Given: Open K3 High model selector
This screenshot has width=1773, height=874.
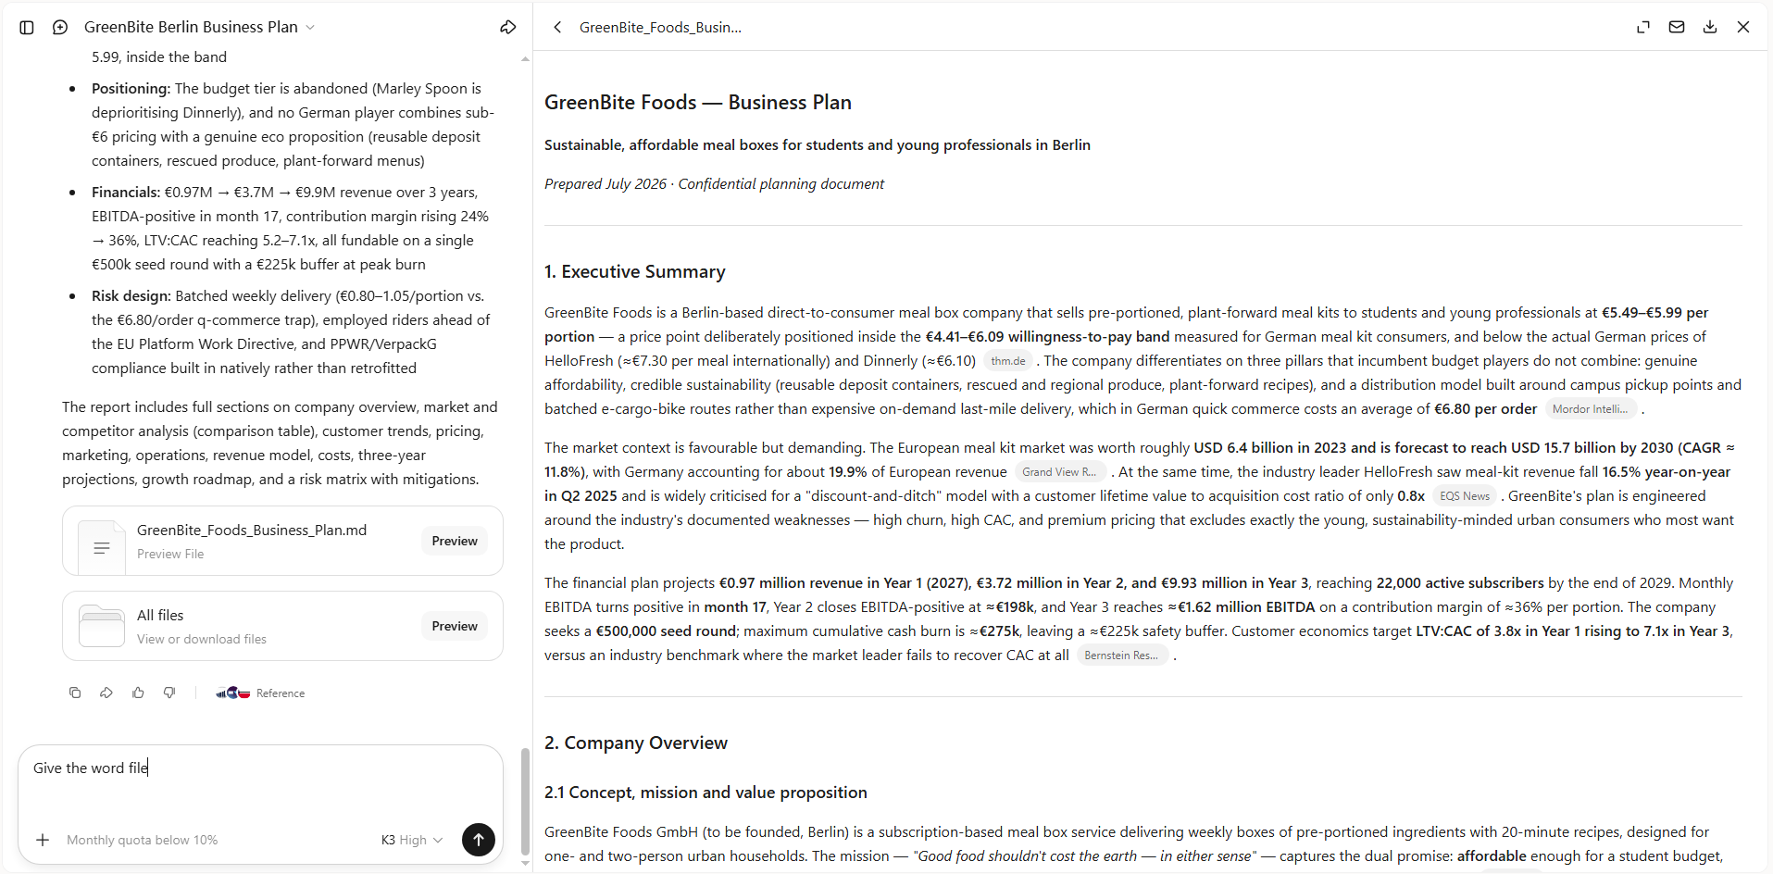Looking at the screenshot, I should (x=412, y=840).
